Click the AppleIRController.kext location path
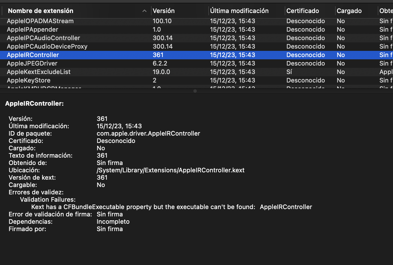 (x=170, y=170)
